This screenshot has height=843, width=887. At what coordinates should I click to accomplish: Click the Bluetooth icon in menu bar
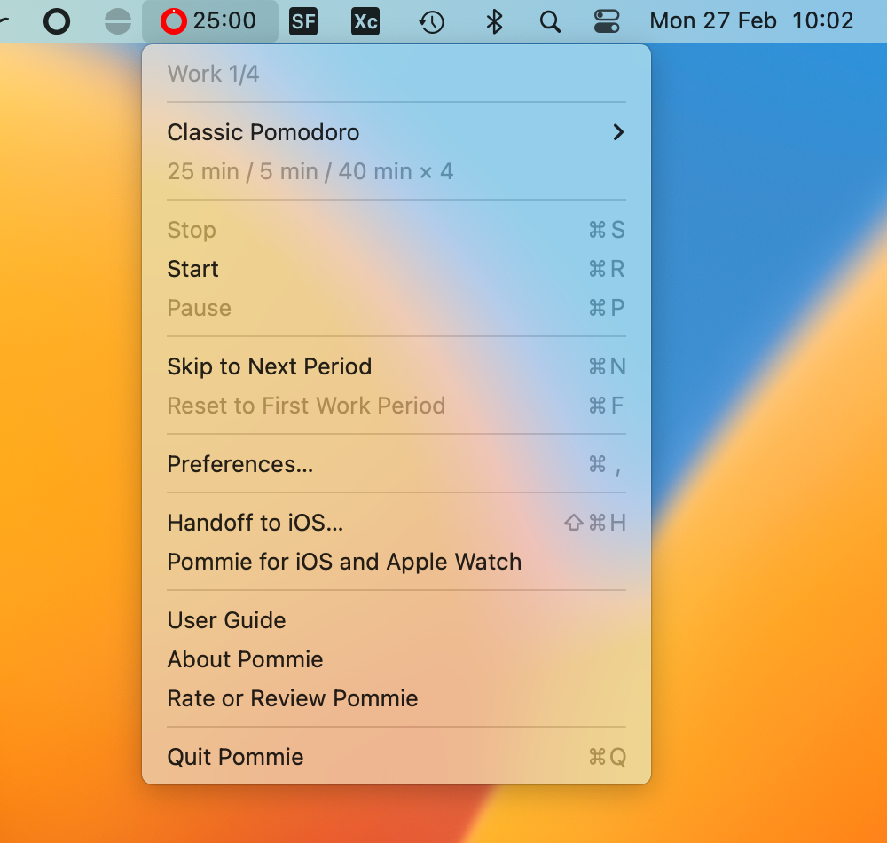coord(495,21)
